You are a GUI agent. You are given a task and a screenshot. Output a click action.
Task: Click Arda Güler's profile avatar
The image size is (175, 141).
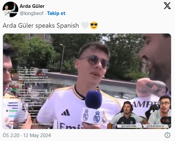[x=10, y=9]
